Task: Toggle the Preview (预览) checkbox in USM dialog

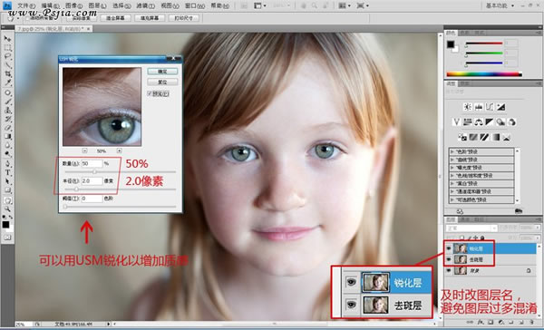Action: coord(150,93)
